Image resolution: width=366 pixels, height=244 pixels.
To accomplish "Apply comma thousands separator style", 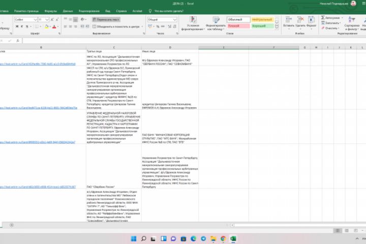I will [x=163, y=26].
